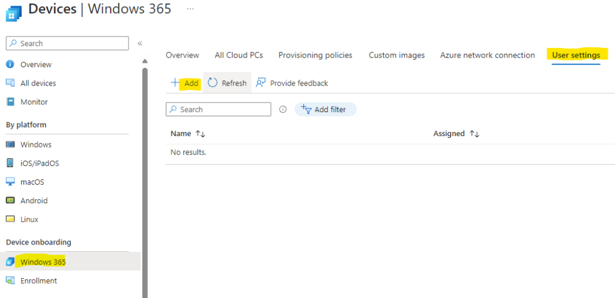
Task: Open the Azure network connection tab
Action: pos(488,55)
